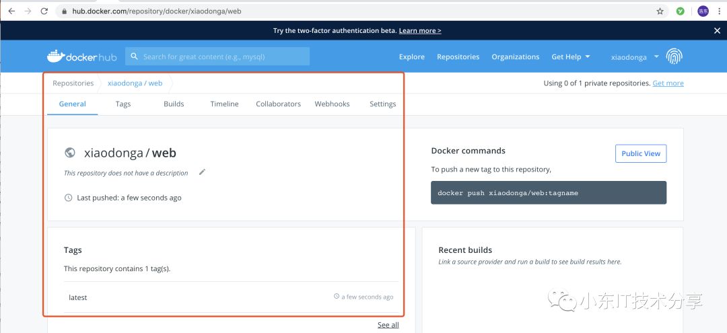Click the latest tag row
The height and width of the screenshot is (333, 727).
tap(231, 297)
